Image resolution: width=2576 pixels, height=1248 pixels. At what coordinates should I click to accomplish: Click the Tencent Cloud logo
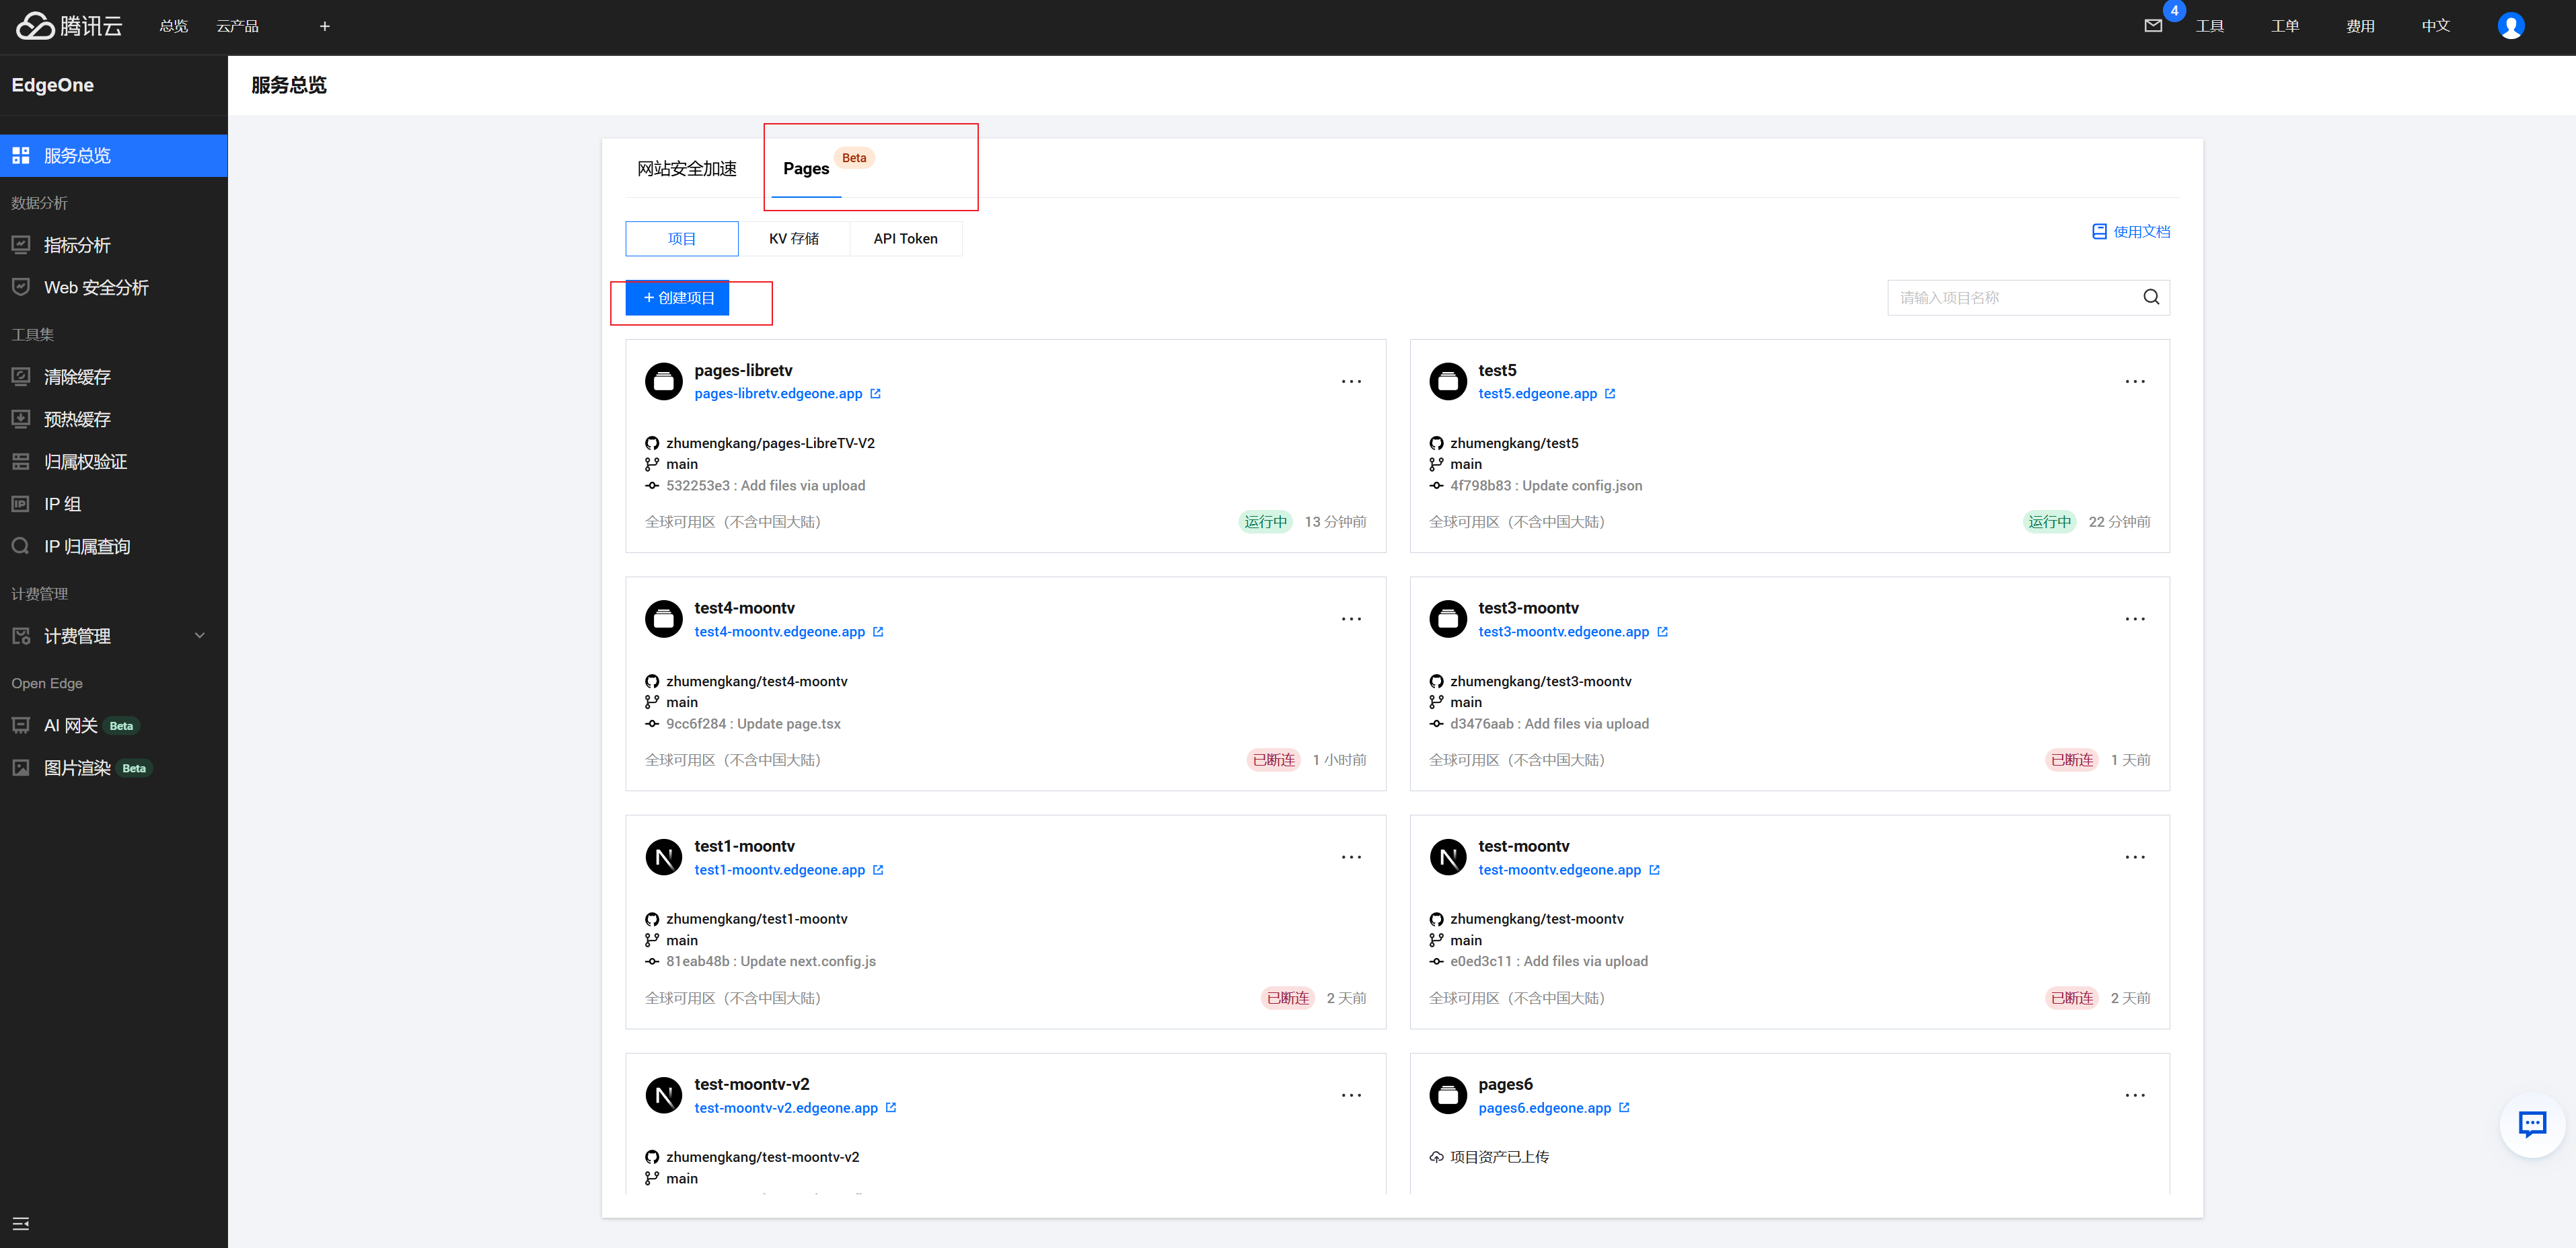pyautogui.click(x=69, y=26)
